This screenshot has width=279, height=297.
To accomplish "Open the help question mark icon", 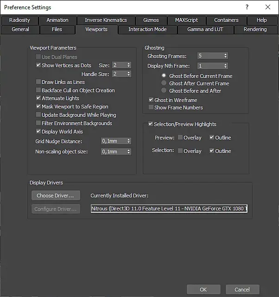I will [247, 7].
